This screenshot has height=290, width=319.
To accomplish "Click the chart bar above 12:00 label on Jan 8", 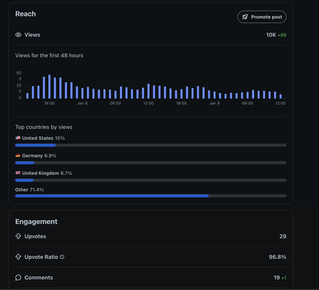I will (149, 91).
